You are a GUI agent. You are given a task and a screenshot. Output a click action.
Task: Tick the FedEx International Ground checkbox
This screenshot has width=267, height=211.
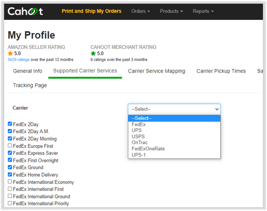coord(10,196)
